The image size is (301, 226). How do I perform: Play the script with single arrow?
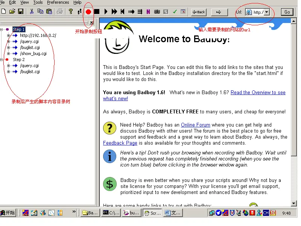point(106,12)
